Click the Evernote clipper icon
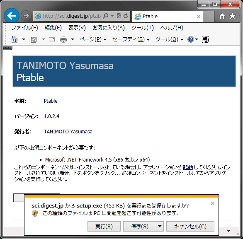The image size is (243, 239). 205,39
